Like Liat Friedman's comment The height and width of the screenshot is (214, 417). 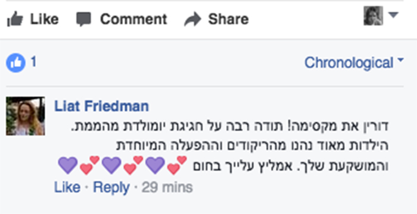click(x=67, y=187)
